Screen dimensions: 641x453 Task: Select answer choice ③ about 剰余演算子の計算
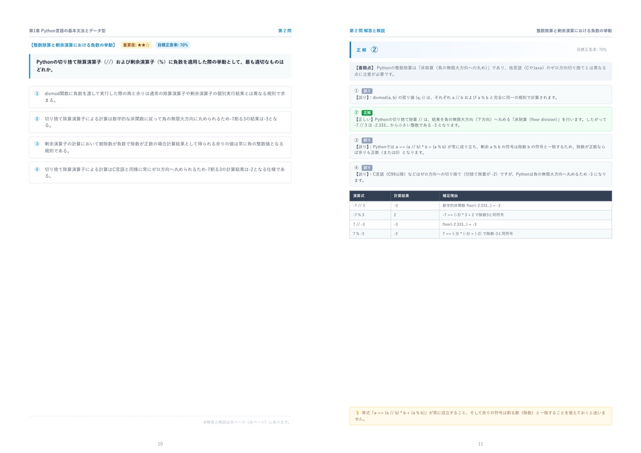tap(160, 148)
